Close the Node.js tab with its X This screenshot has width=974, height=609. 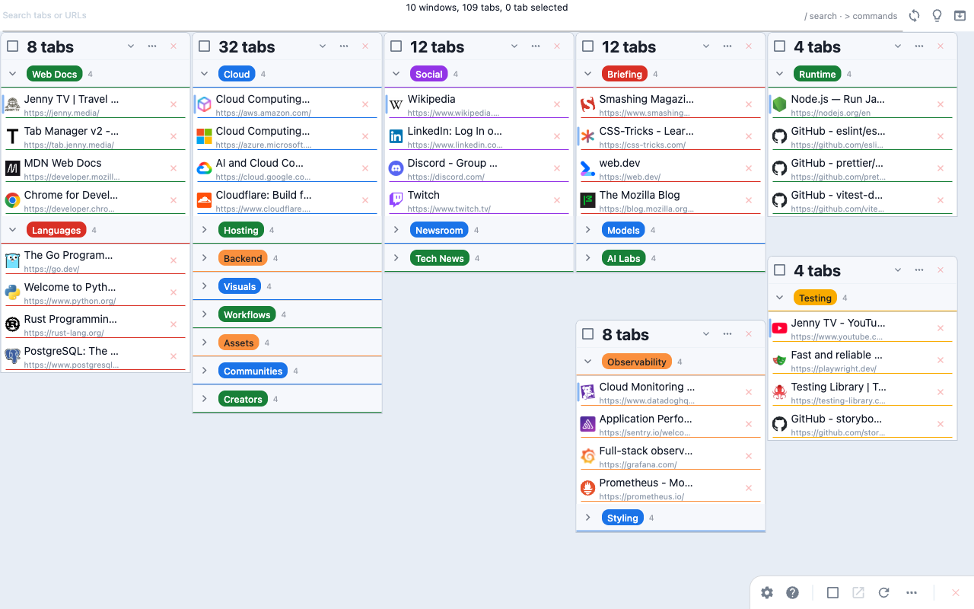tap(941, 104)
